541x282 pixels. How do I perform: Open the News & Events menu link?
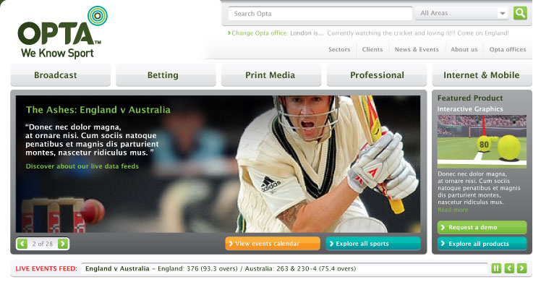[417, 49]
